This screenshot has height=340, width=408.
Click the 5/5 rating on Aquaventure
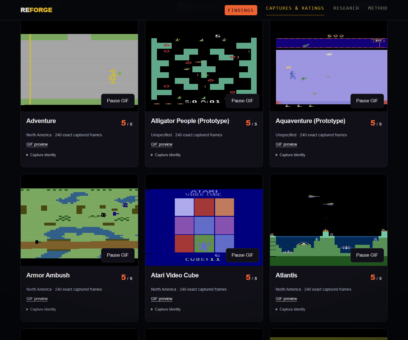click(376, 123)
